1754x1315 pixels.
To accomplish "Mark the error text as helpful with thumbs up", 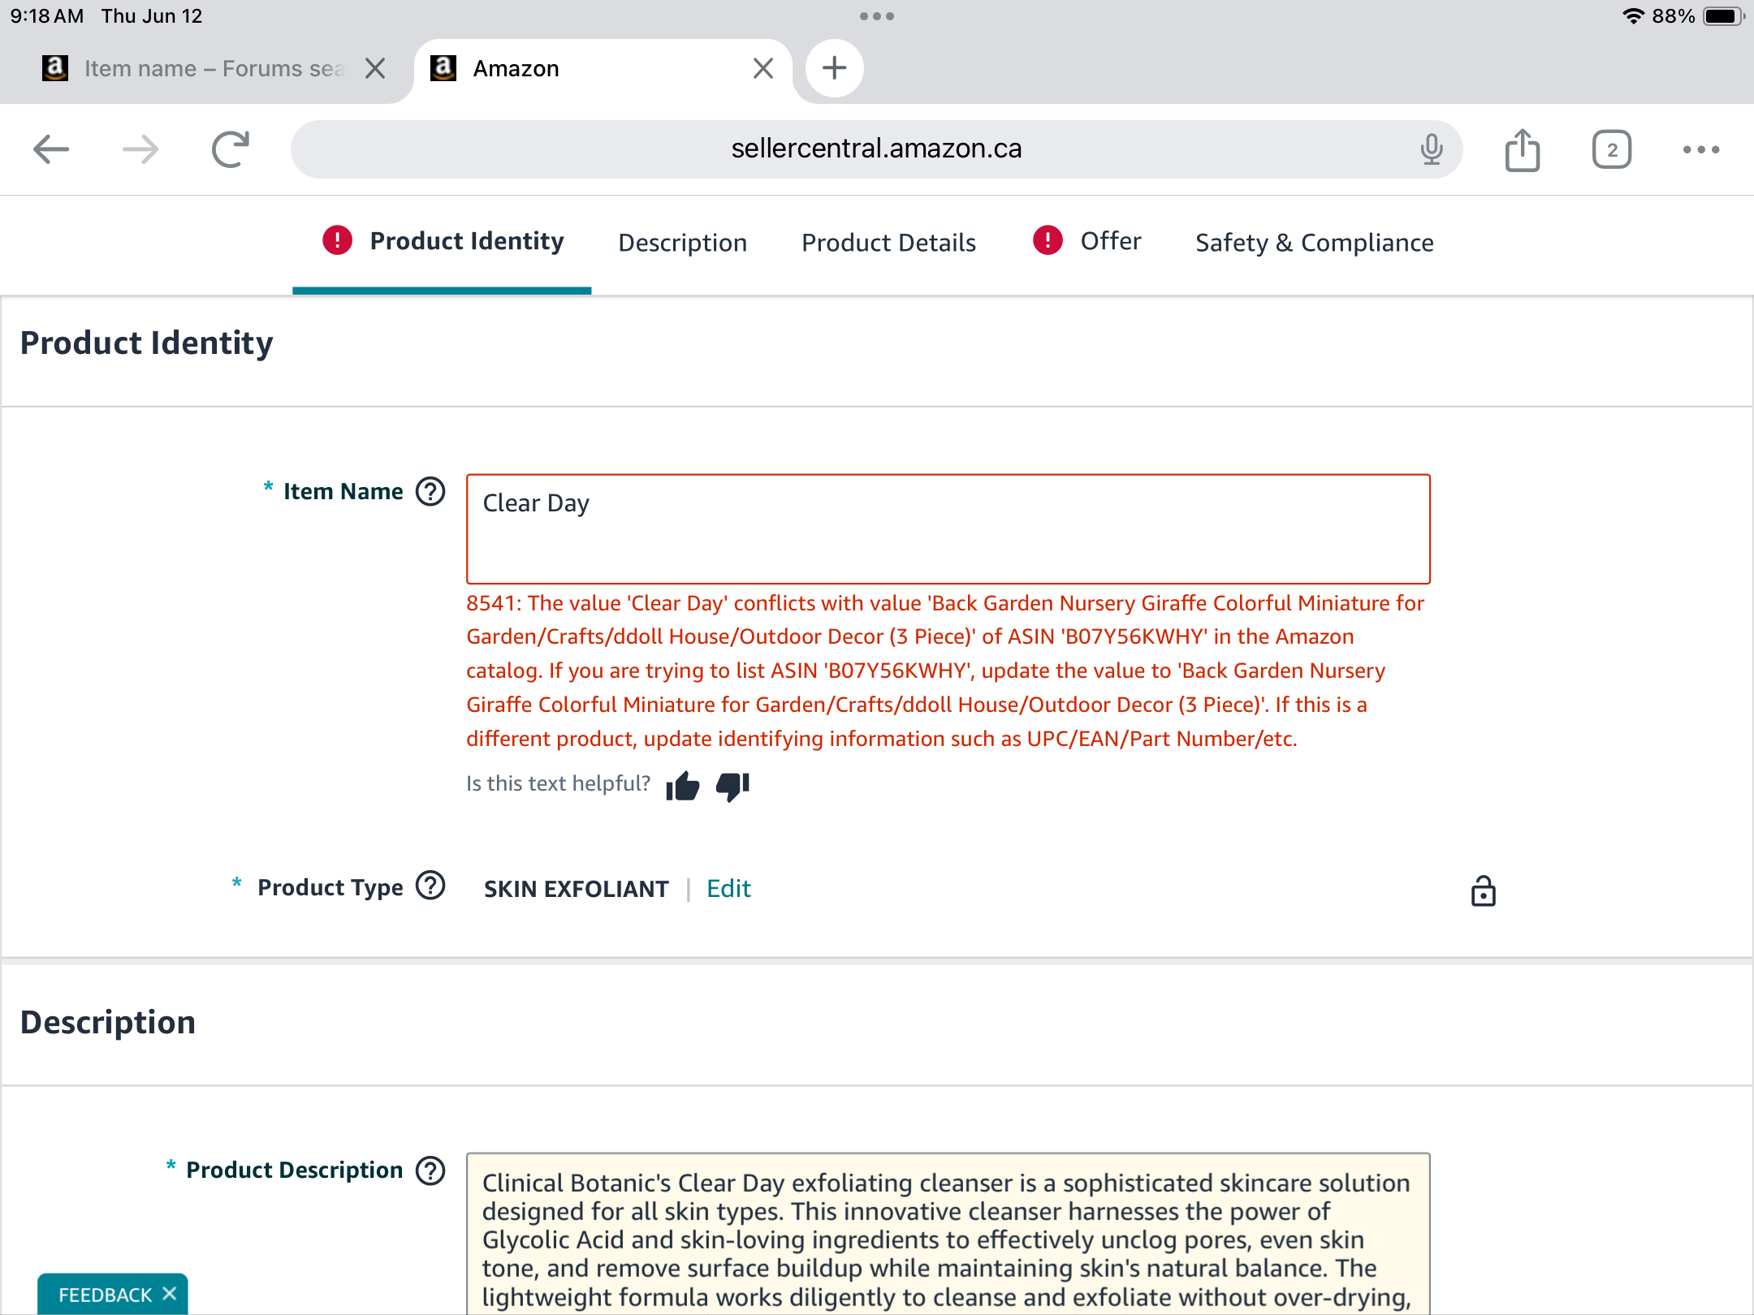I will click(x=682, y=785).
